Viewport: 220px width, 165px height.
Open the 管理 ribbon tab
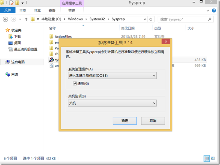(x=72, y=11)
